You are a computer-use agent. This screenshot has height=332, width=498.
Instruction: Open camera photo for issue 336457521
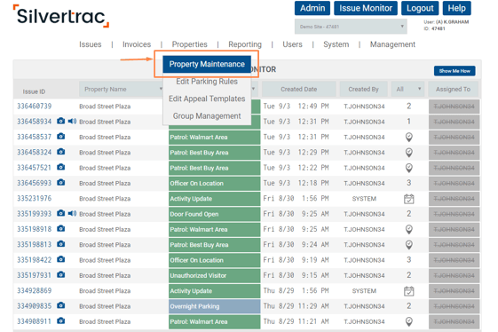61,167
